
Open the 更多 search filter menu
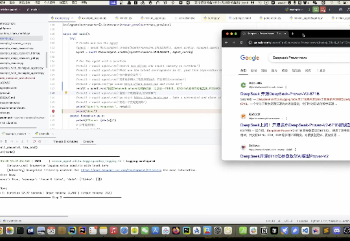(x=321, y=71)
